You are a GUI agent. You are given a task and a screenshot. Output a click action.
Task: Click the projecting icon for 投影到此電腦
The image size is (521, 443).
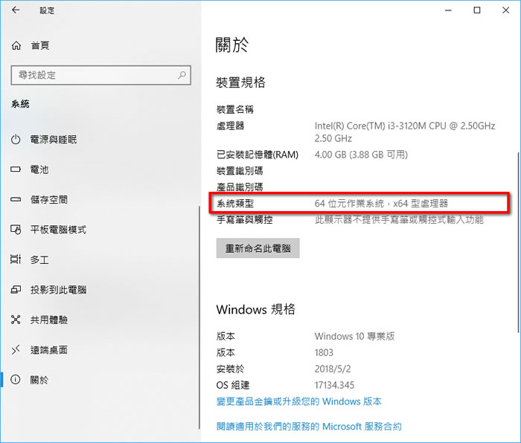click(x=16, y=290)
